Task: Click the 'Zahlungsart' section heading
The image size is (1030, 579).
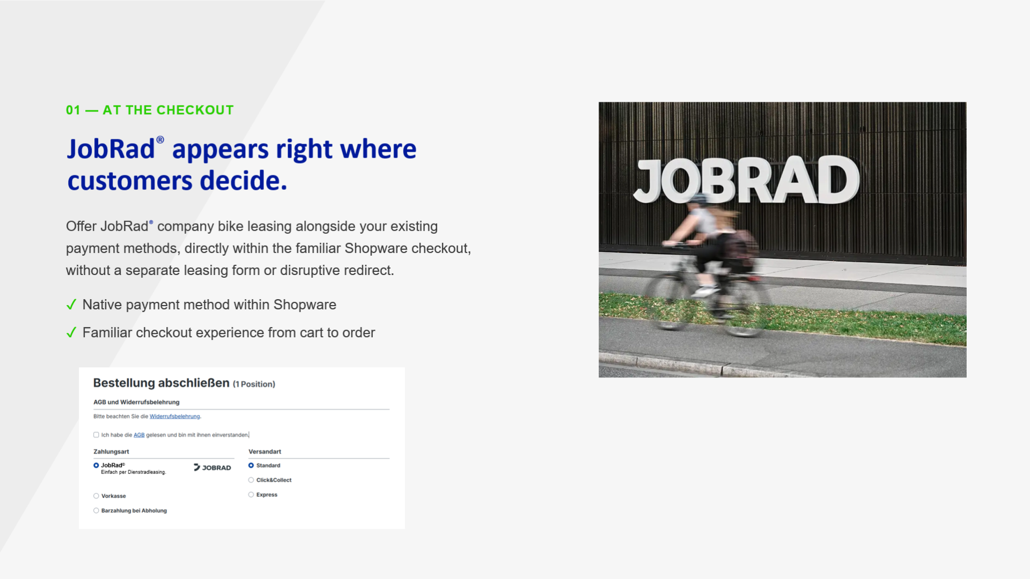Action: coord(111,451)
